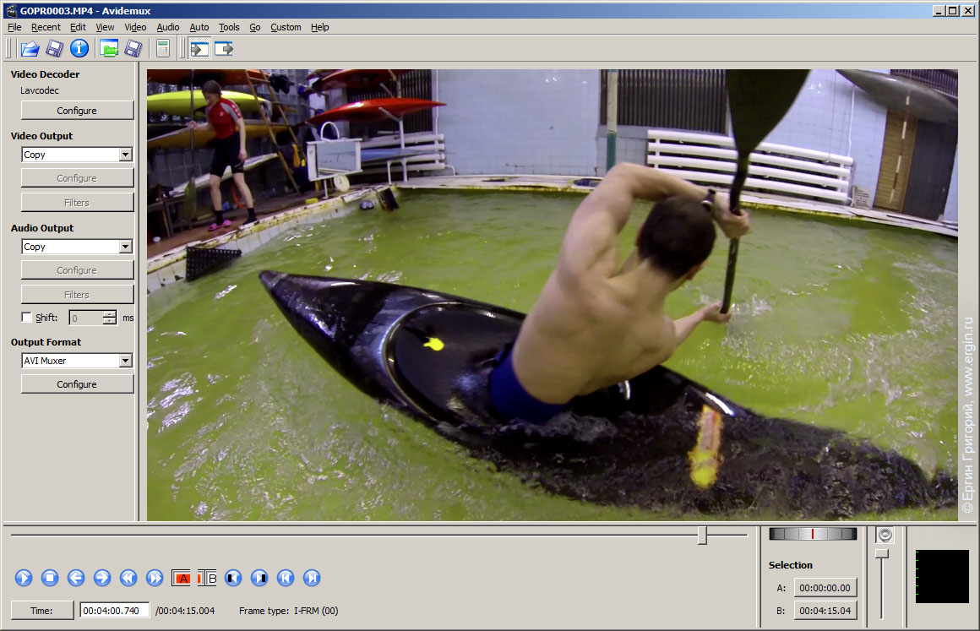This screenshot has height=631, width=980.
Task: Go to last frame
Action: pos(312,578)
